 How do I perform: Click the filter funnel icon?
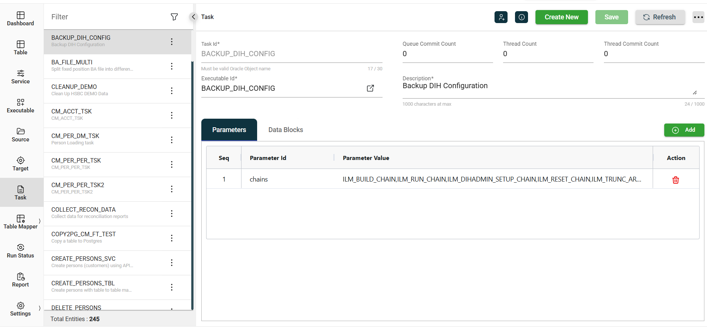pyautogui.click(x=174, y=17)
